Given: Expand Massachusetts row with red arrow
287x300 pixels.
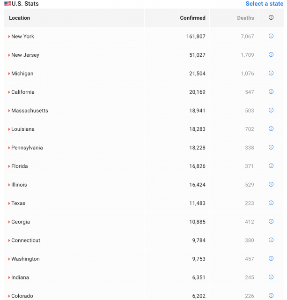Looking at the screenshot, I should (9, 111).
